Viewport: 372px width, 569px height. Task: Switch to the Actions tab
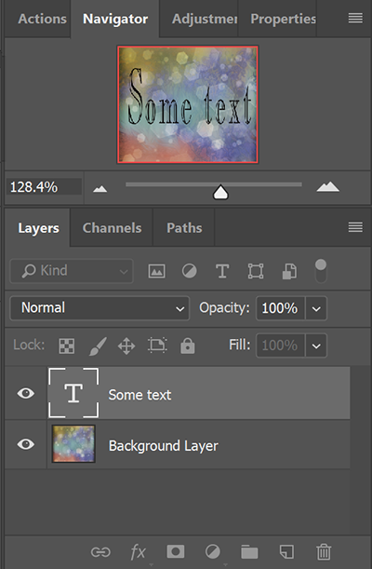point(42,19)
